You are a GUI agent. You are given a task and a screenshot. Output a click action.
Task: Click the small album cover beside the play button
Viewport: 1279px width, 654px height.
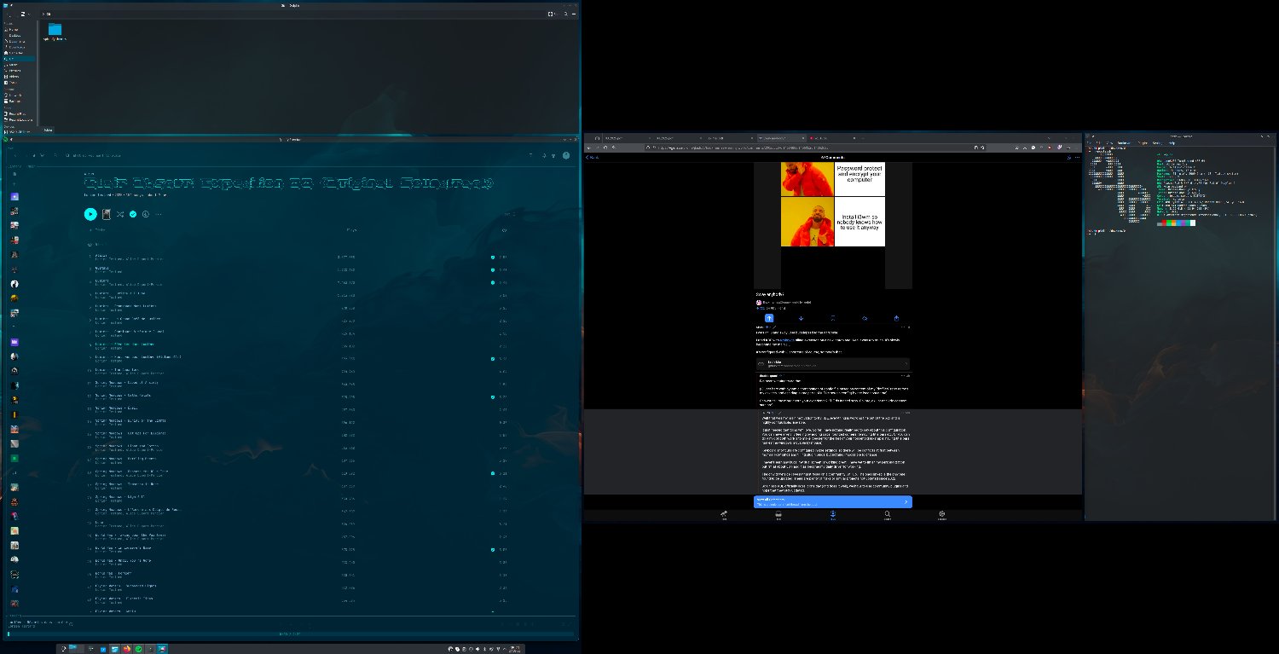[107, 214]
